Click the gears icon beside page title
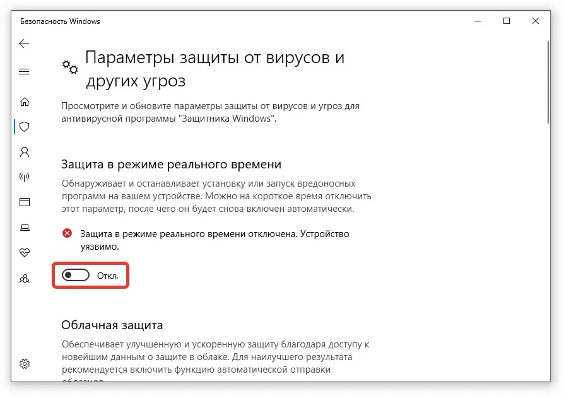The image size is (564, 396). click(x=70, y=67)
